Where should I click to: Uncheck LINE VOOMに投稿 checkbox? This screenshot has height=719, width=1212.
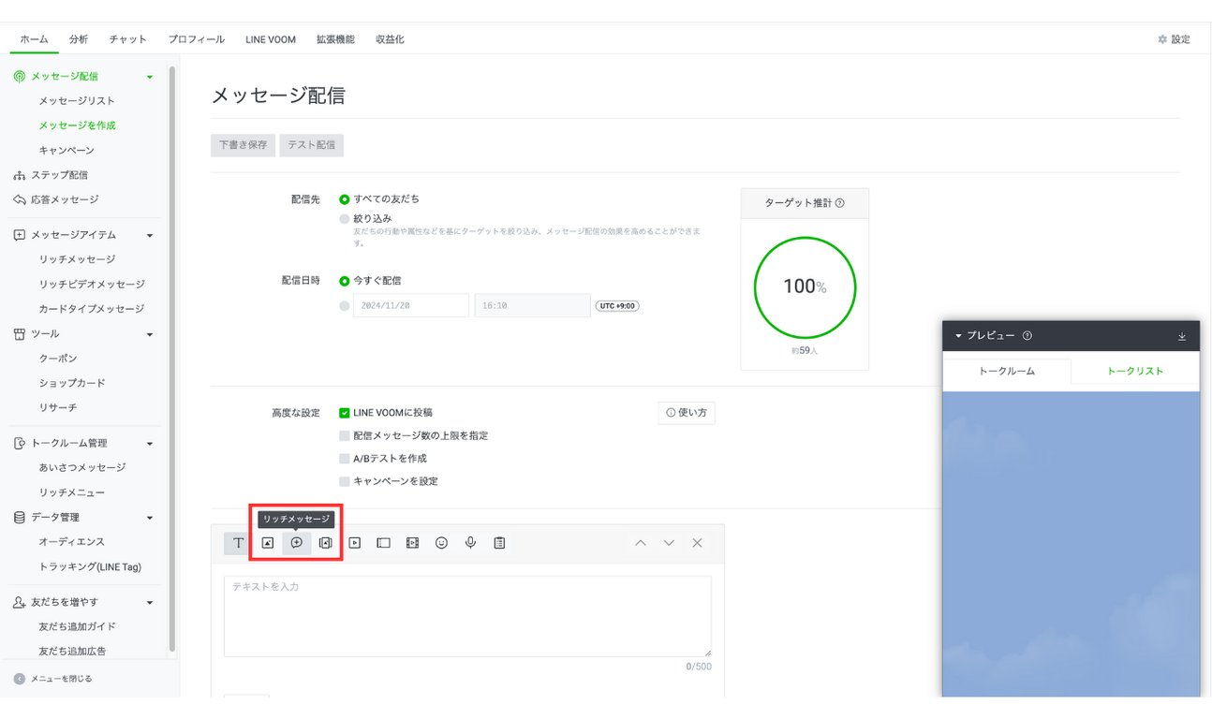(345, 413)
